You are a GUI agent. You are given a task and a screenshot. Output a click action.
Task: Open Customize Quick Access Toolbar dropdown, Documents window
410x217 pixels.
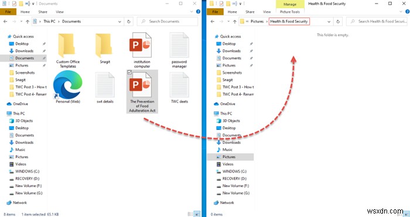pyautogui.click(x=33, y=4)
